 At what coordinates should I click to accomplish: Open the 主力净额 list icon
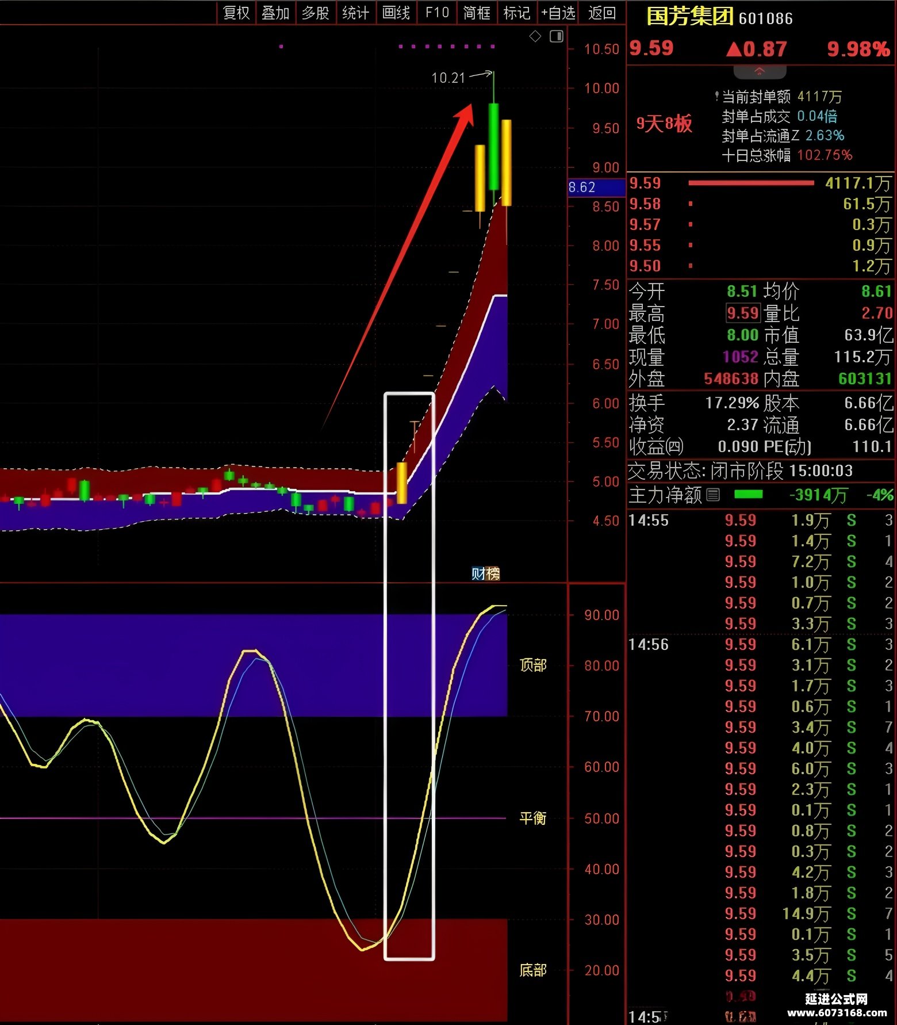pyautogui.click(x=713, y=495)
